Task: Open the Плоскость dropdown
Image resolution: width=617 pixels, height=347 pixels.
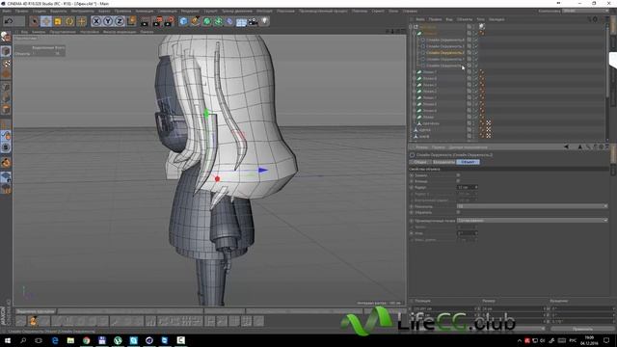Action: (532, 206)
